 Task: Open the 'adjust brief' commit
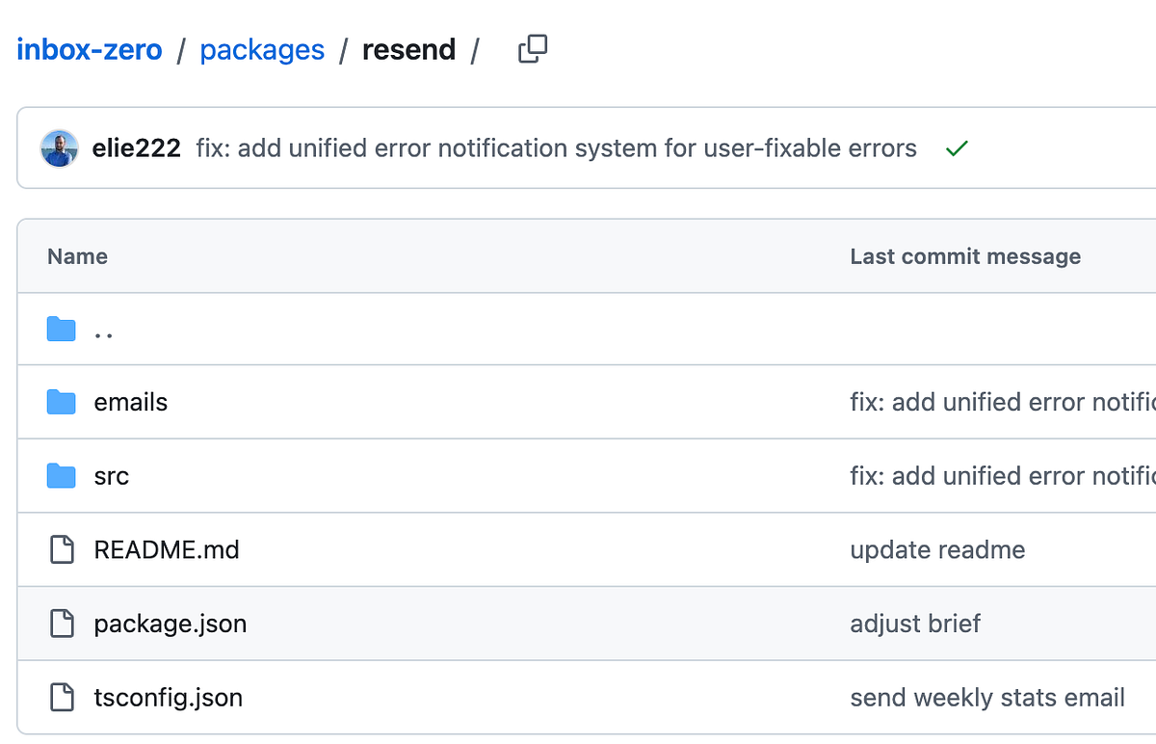(915, 624)
